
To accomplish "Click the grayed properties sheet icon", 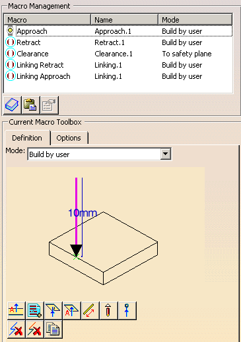I will click(49, 105).
